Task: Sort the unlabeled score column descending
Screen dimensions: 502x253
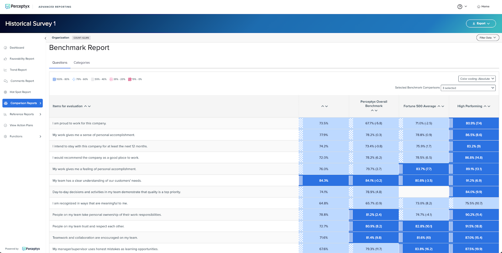Action: (327, 106)
